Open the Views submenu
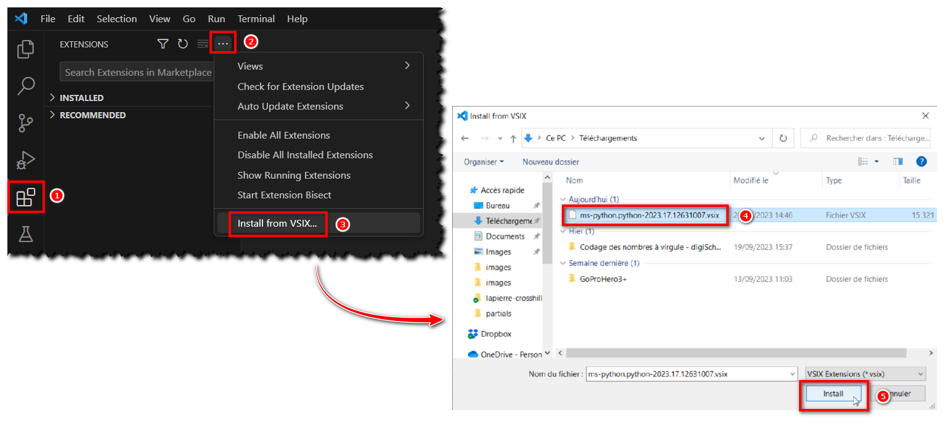945x425 pixels. point(318,66)
